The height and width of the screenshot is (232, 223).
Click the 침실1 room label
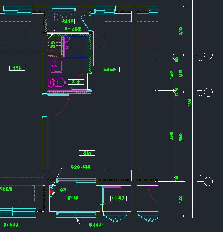pyautogui.click(x=87, y=153)
